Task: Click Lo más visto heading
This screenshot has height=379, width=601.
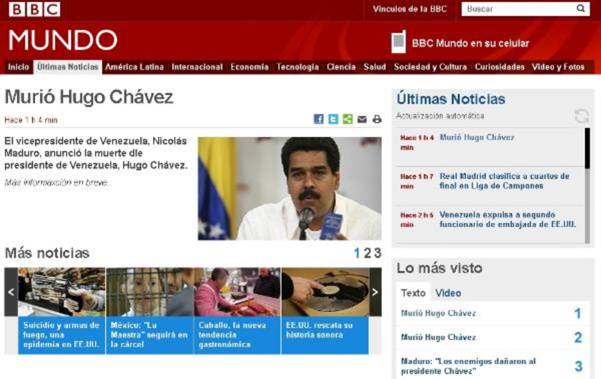Action: tap(439, 268)
